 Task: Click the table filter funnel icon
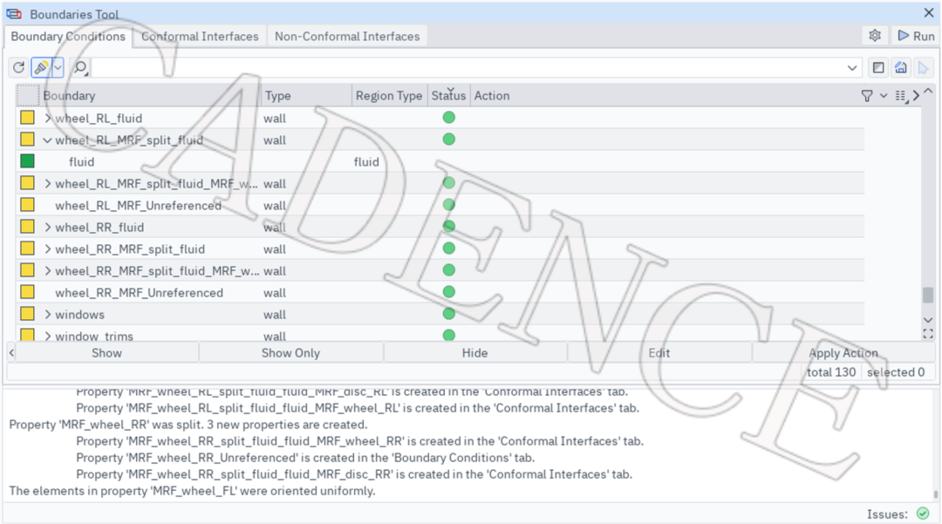click(x=867, y=95)
